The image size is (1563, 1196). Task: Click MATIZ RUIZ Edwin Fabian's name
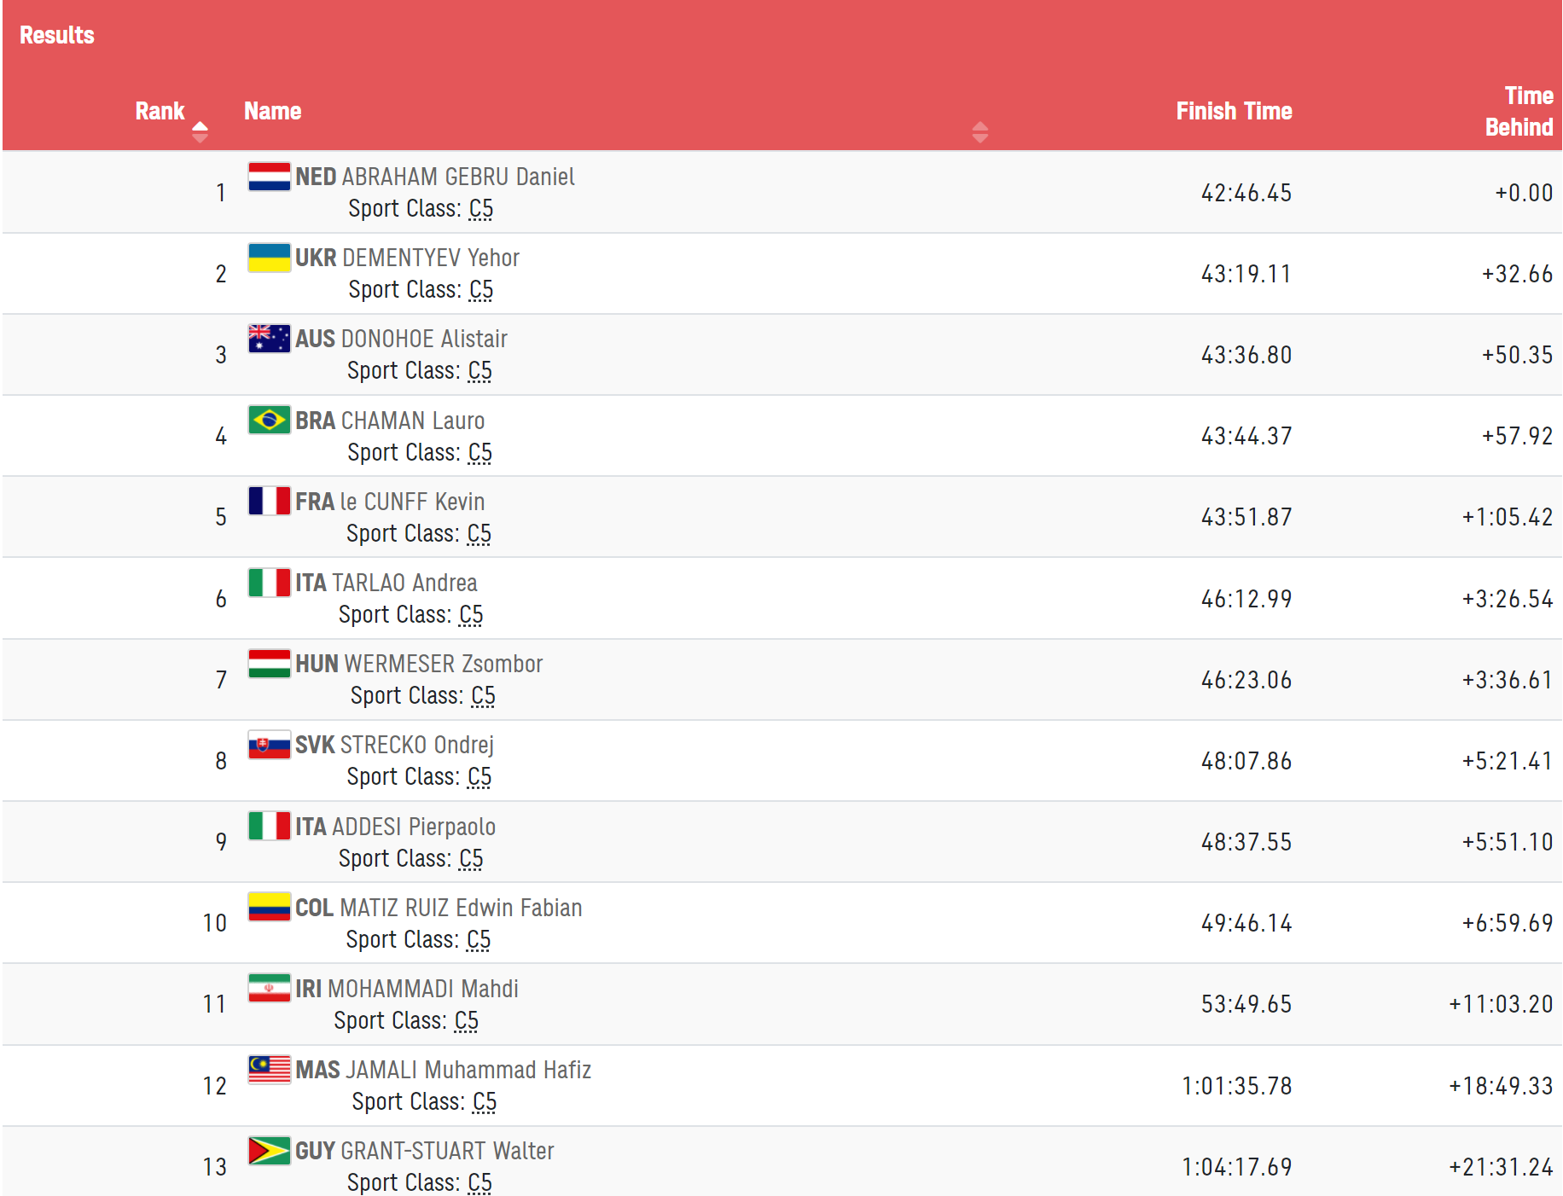point(461,908)
